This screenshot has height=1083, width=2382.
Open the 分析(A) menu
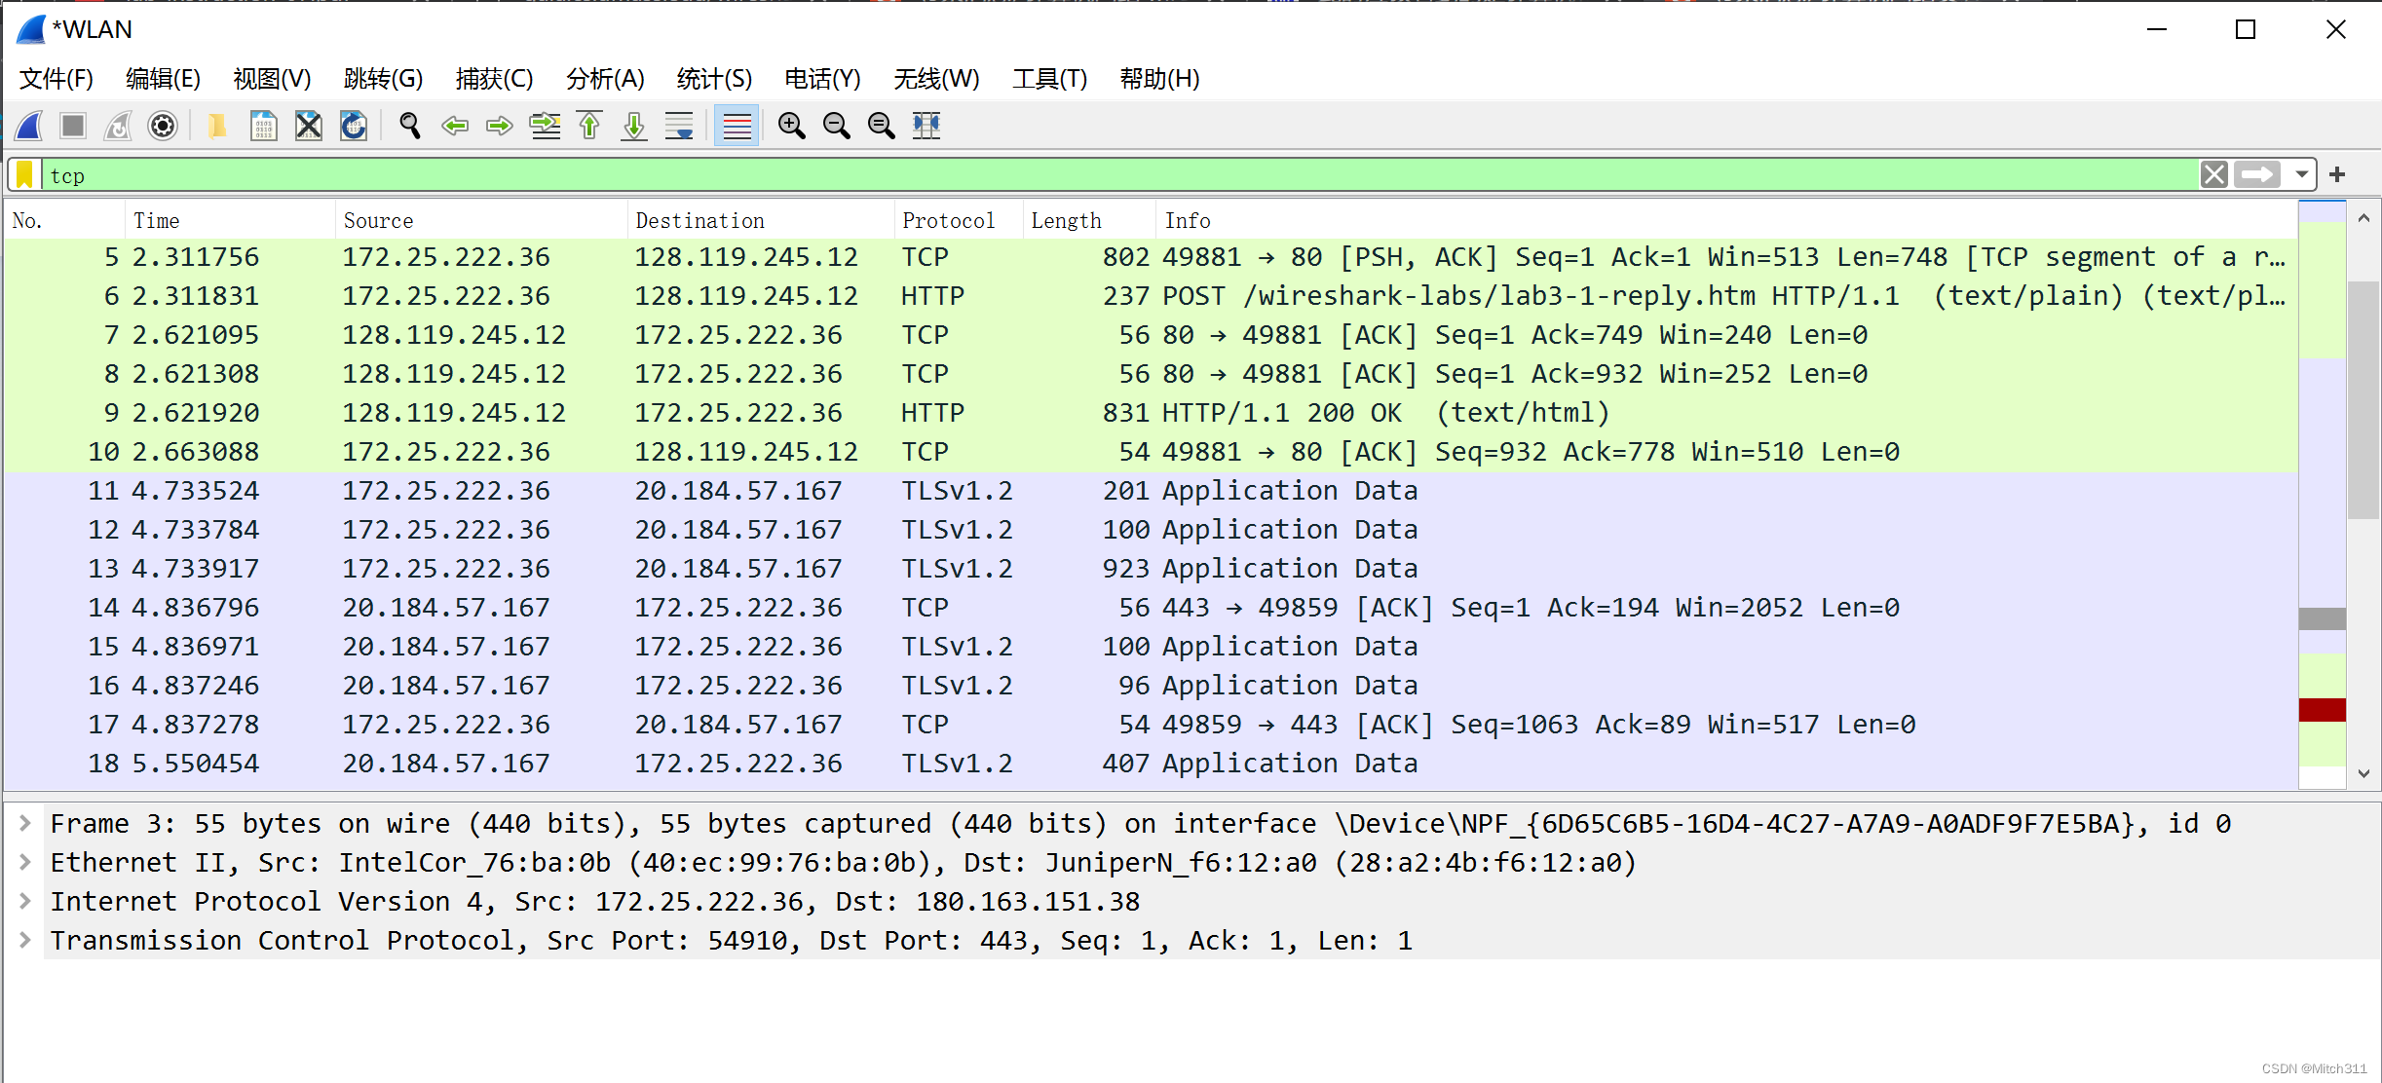coord(605,79)
